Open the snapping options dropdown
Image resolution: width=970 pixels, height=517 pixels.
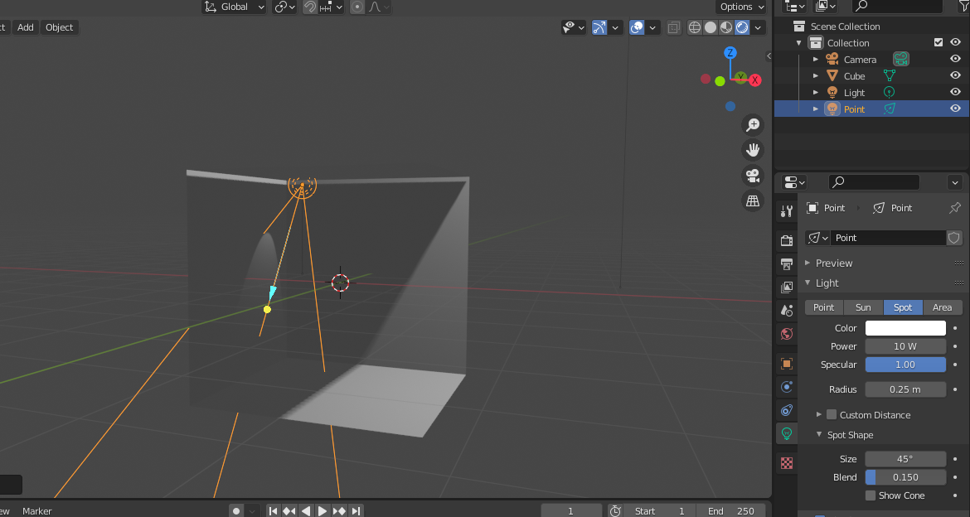[332, 7]
